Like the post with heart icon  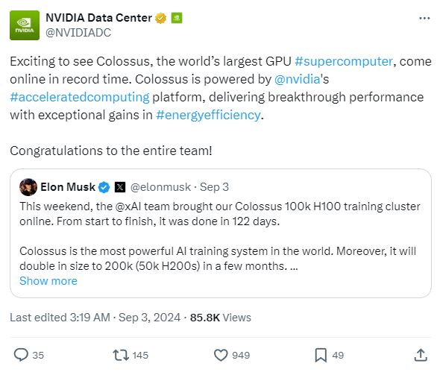click(221, 355)
